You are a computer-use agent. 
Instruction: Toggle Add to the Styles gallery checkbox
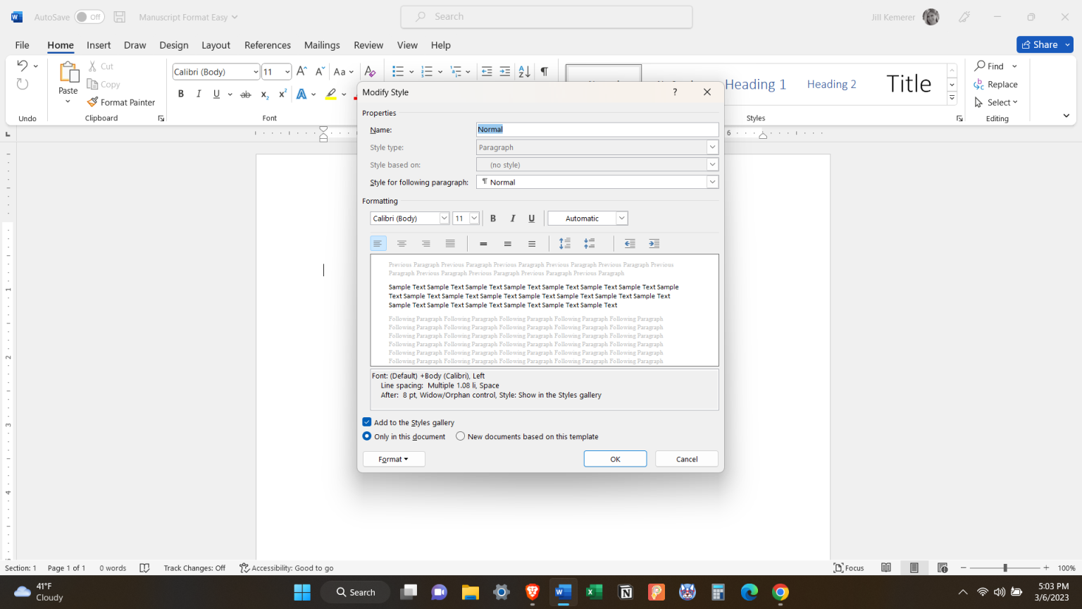click(x=367, y=422)
